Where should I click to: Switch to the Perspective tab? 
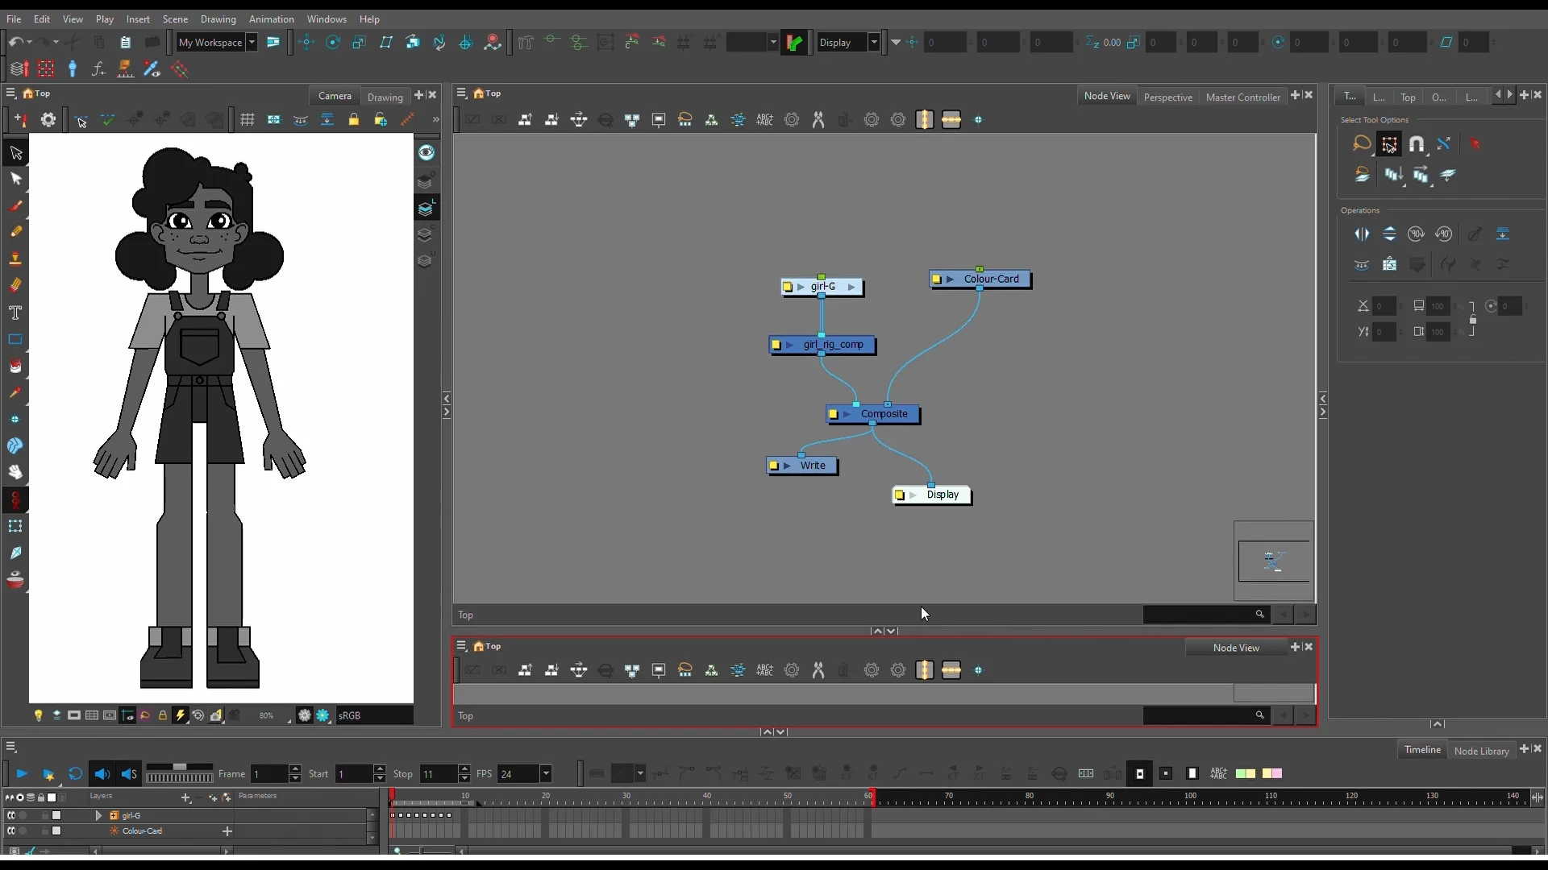(x=1167, y=97)
